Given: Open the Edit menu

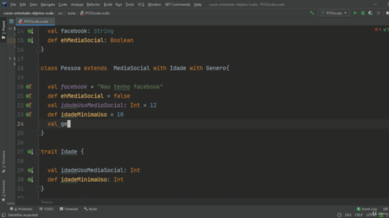Looking at the screenshot, I should pyautogui.click(x=22, y=4).
